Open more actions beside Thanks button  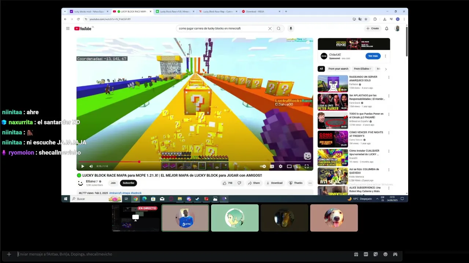click(x=310, y=183)
